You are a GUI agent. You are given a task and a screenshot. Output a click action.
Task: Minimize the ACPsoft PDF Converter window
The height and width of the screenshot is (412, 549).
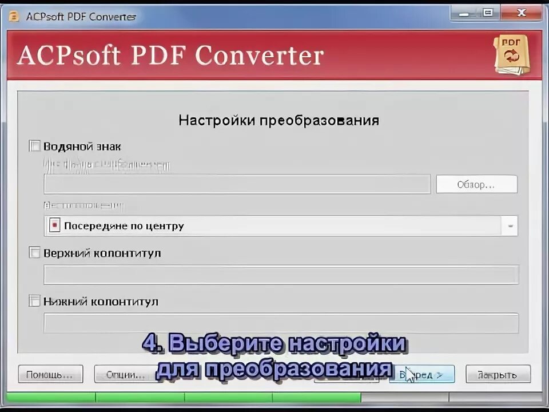pyautogui.click(x=464, y=14)
